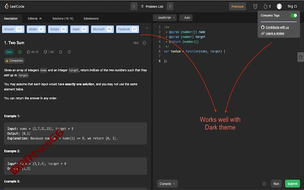Go to next problem arrow

(170, 6)
